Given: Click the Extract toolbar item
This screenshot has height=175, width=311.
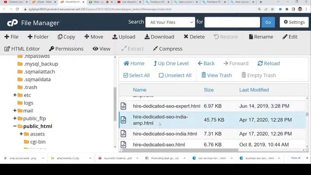Looking at the screenshot, I should click(133, 49).
